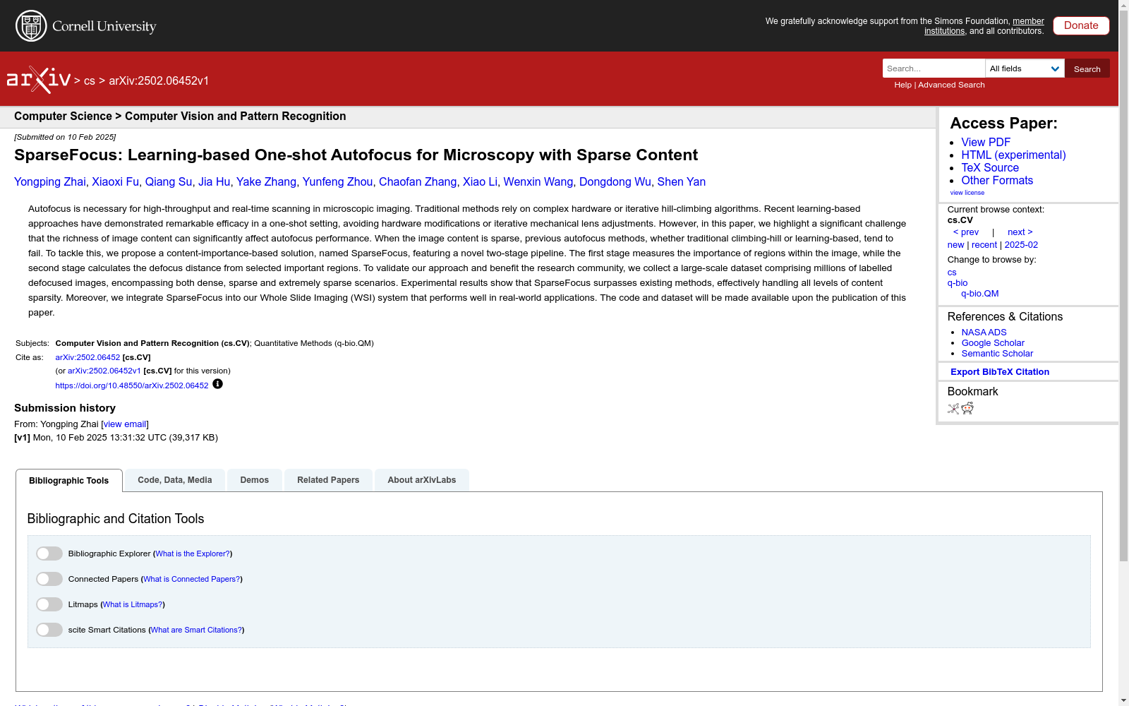This screenshot has height=706, width=1129.
Task: Open Other Formats link
Action: [997, 180]
